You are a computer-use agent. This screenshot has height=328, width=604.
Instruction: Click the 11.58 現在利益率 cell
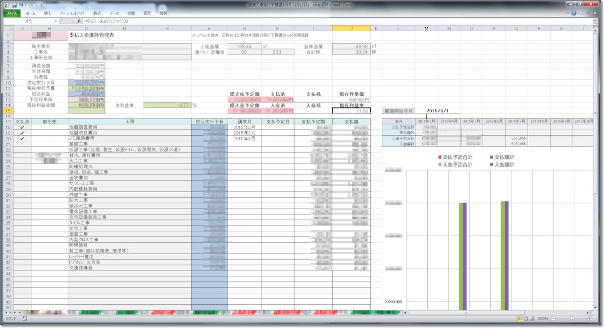pos(351,110)
